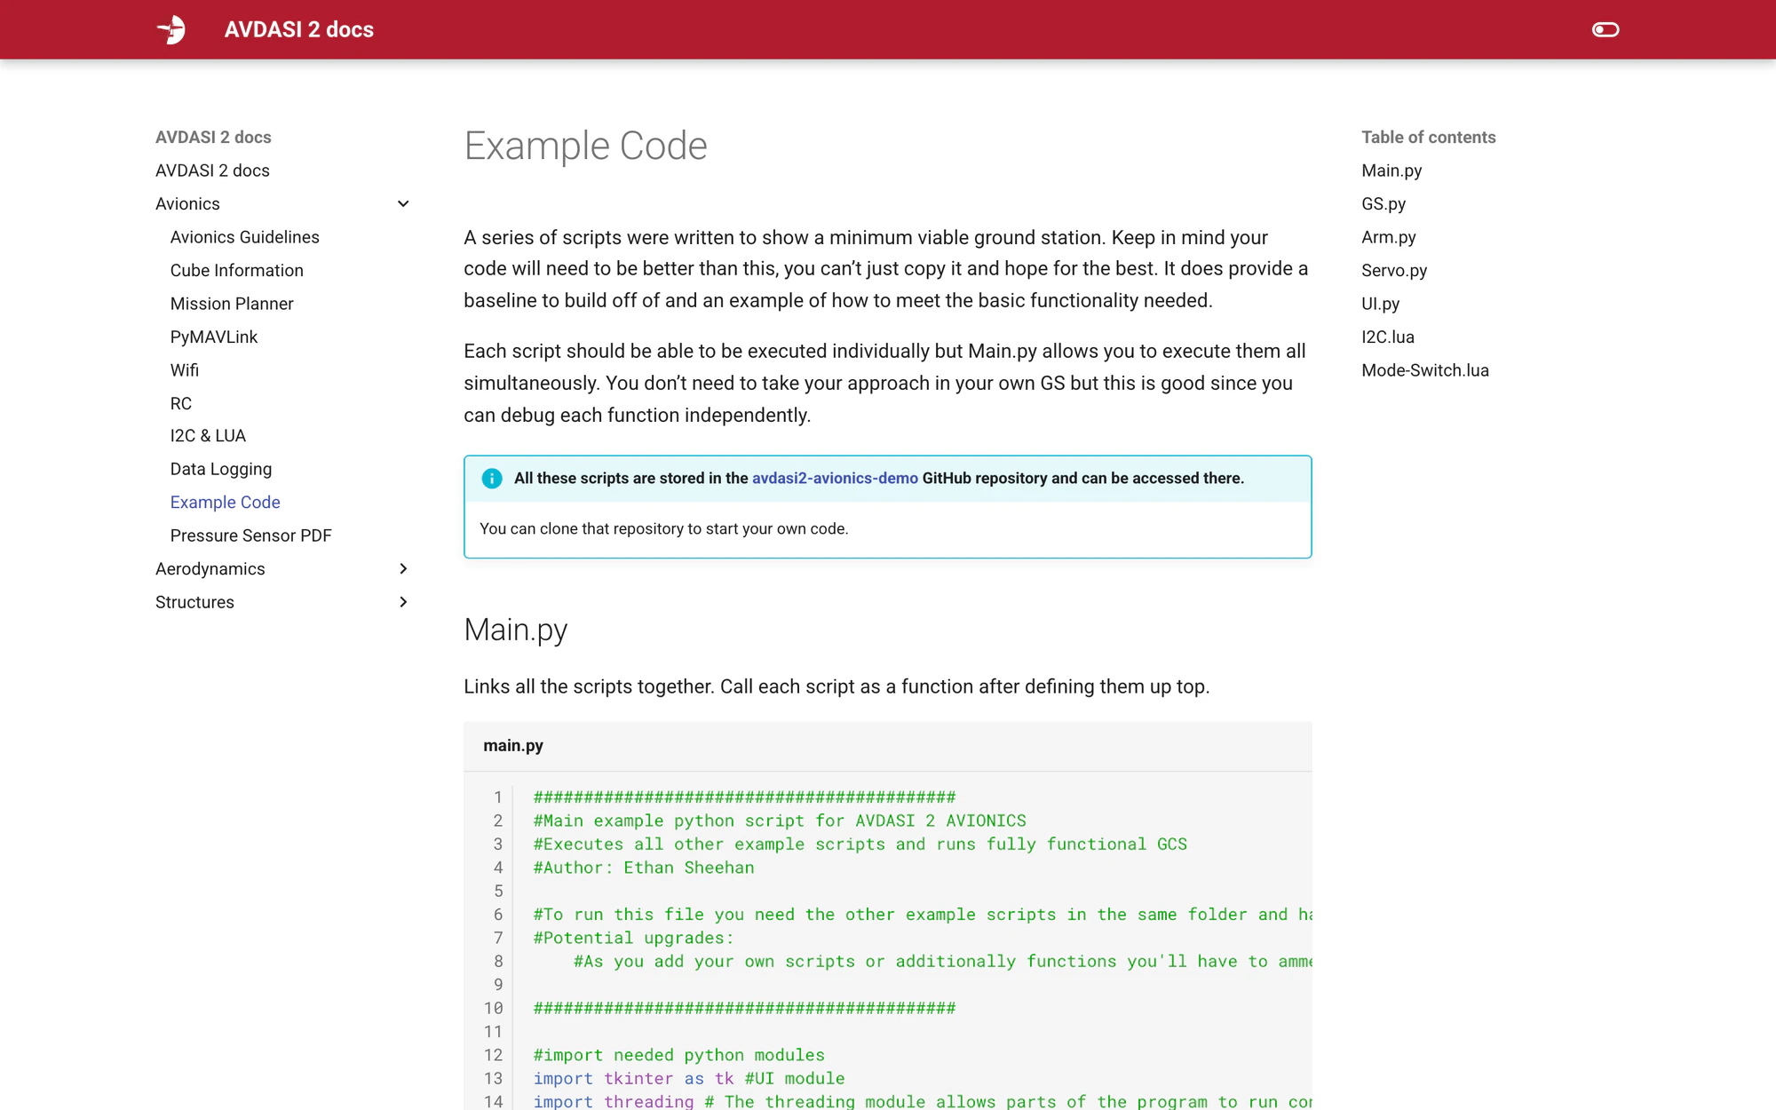Screen dimensions: 1776x1110
Task: Go to the Mission Planner page
Action: point(231,304)
